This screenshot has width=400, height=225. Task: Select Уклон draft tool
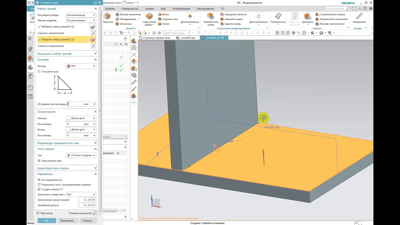coord(163,24)
